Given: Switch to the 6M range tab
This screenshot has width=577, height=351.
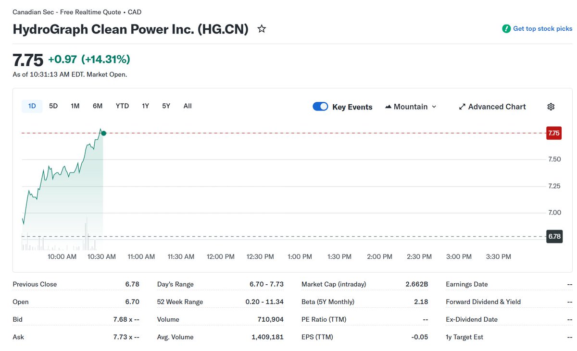Looking at the screenshot, I should 98,106.
